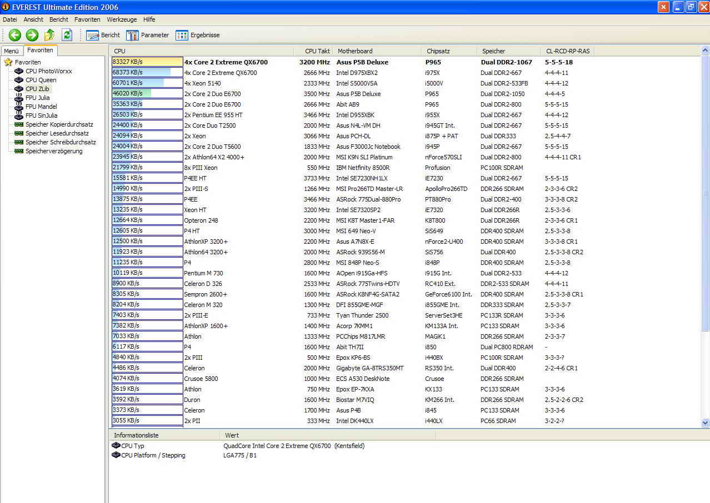Open the Bericht toolbar button
Image resolution: width=710 pixels, height=503 pixels.
point(103,35)
